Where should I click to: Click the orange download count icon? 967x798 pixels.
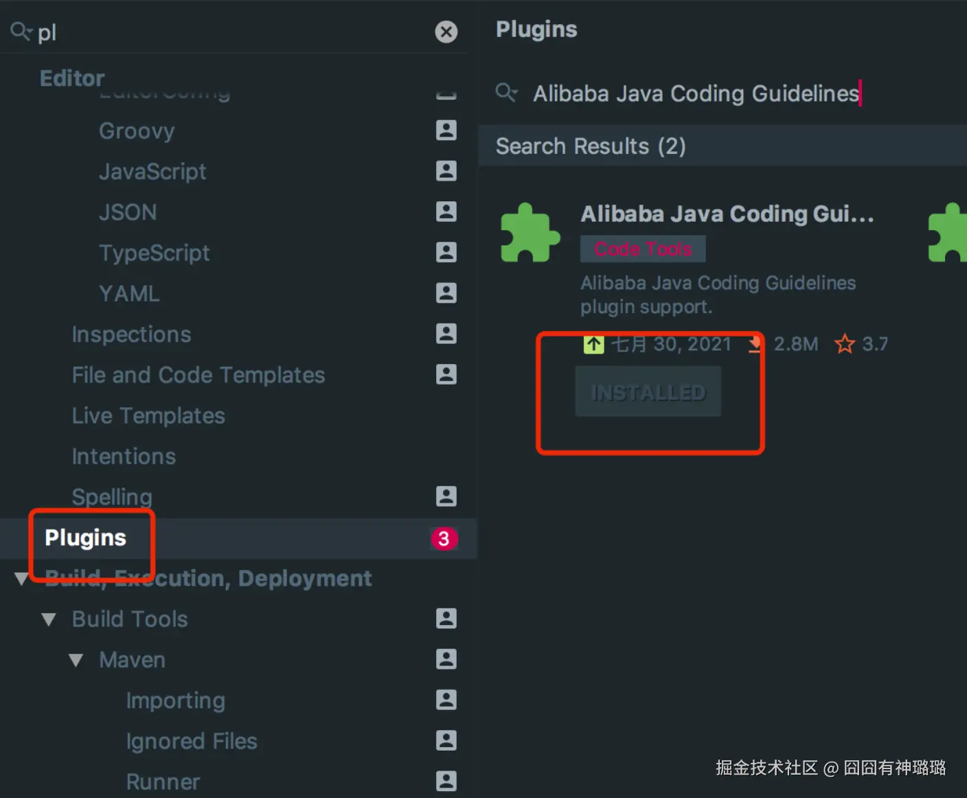click(x=755, y=343)
